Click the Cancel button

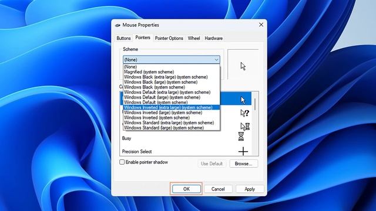pos(218,189)
